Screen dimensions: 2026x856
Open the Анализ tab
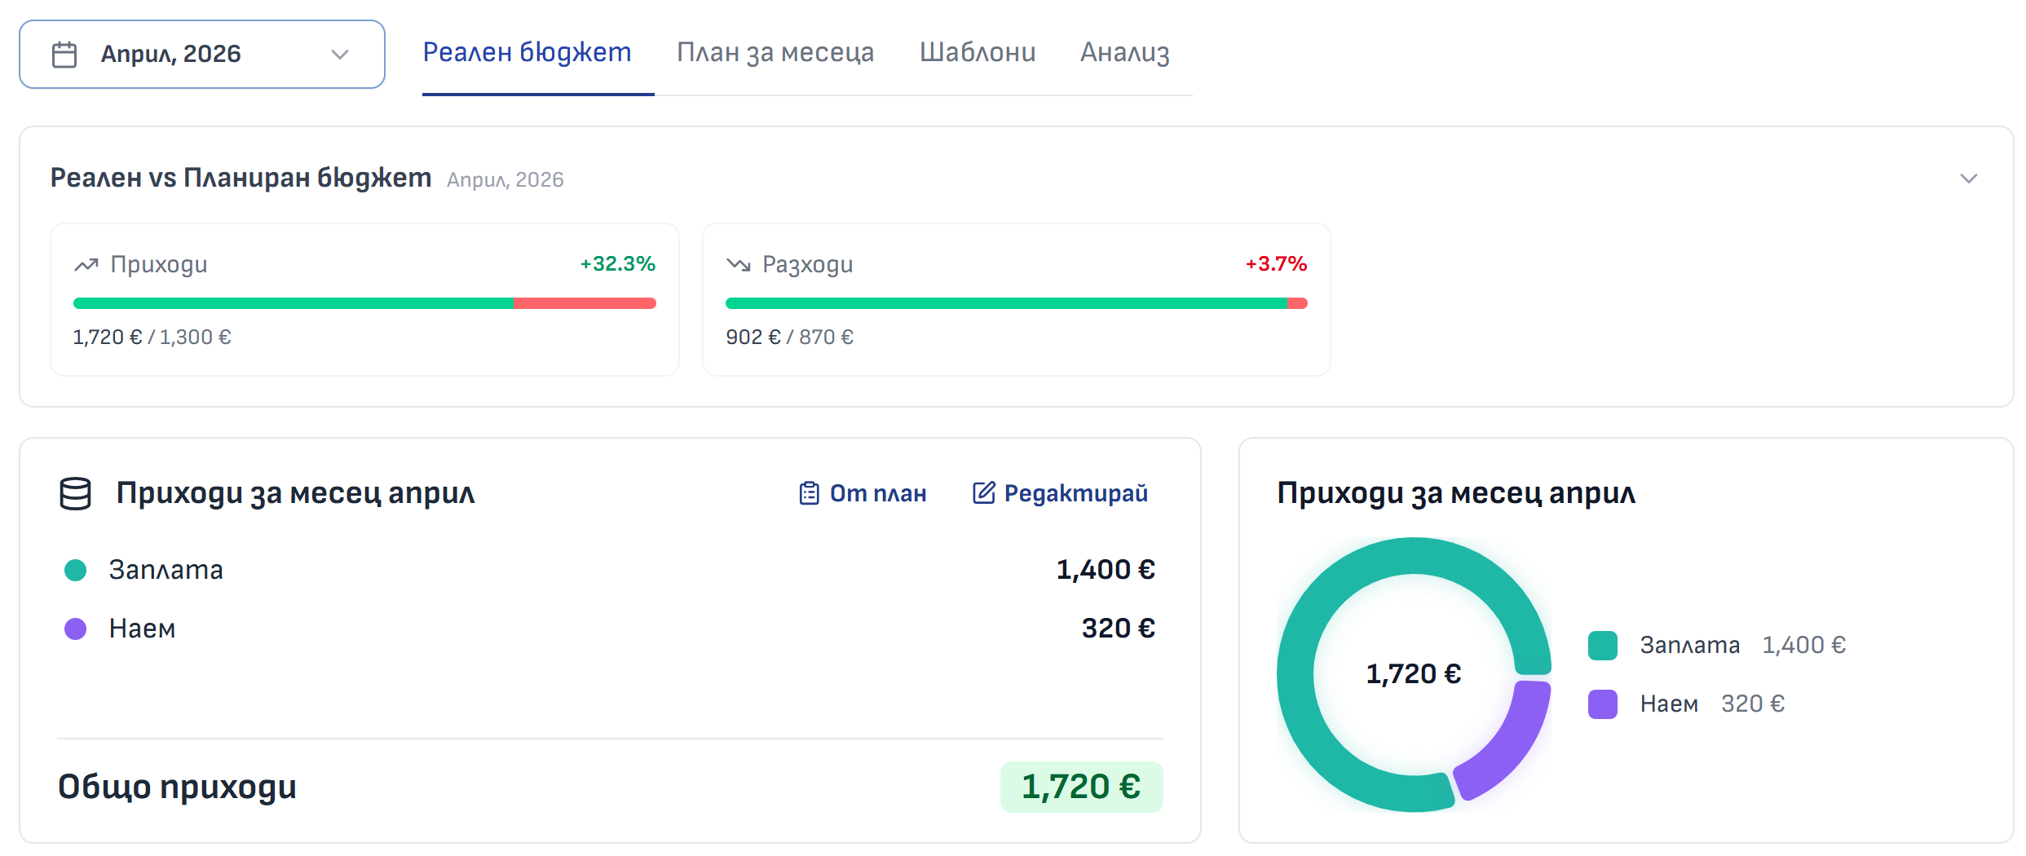[1124, 52]
